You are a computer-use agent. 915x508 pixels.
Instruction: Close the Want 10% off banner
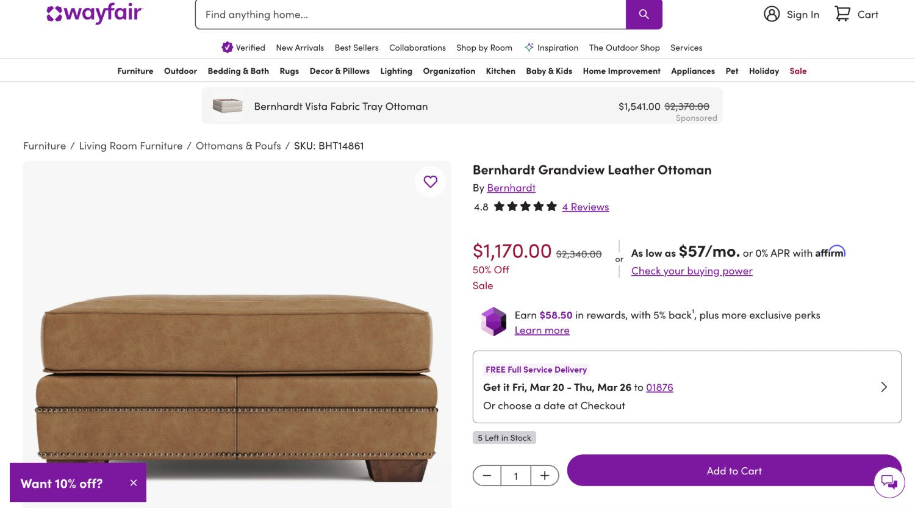coord(134,483)
